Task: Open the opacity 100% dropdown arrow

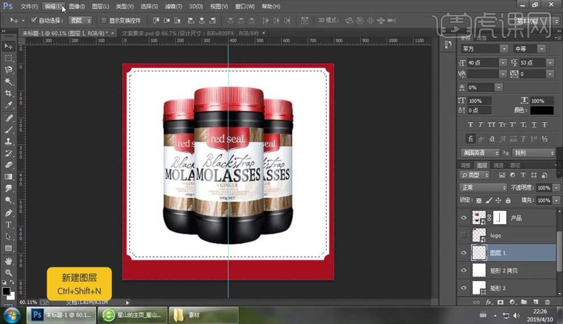Action: tap(557, 188)
